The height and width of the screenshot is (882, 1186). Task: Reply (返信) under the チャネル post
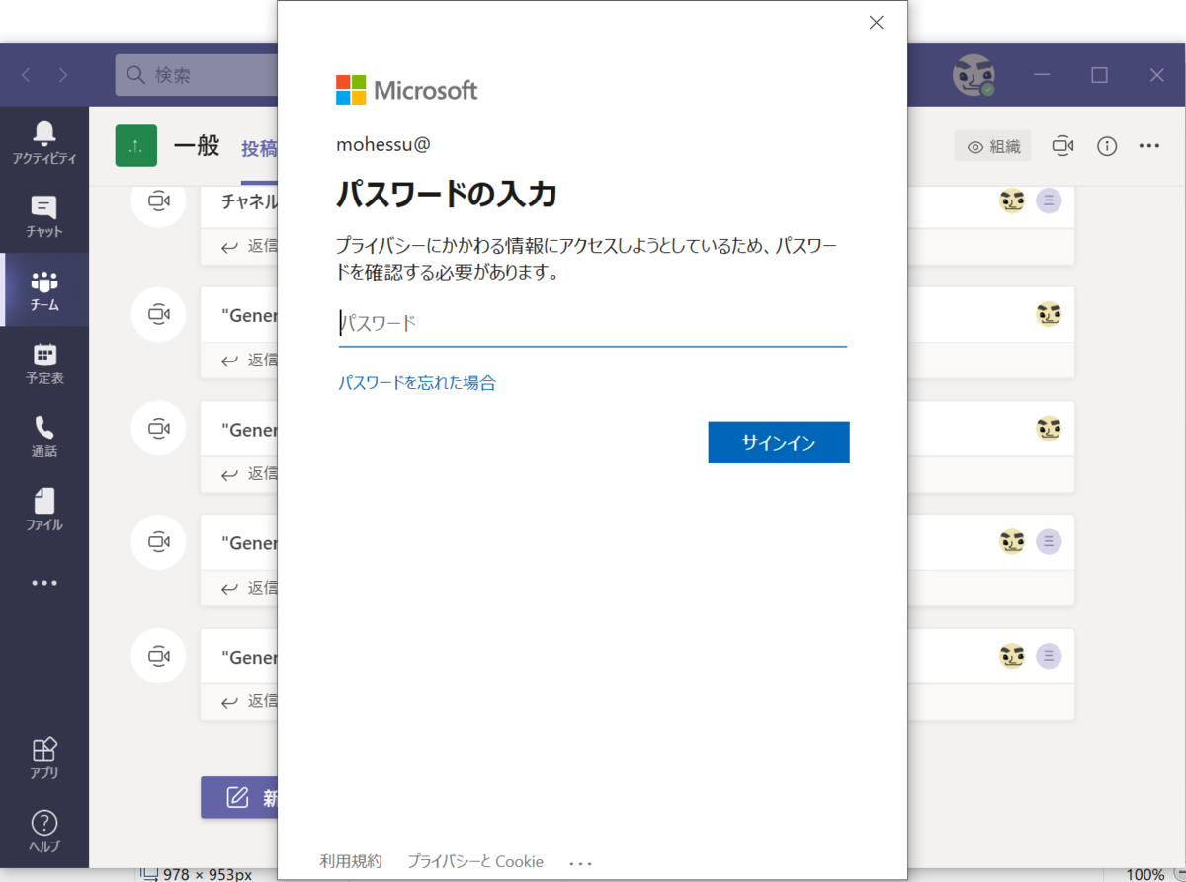pos(249,246)
